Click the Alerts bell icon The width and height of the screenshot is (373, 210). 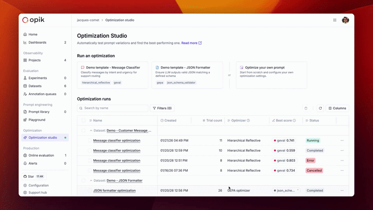tap(25, 163)
